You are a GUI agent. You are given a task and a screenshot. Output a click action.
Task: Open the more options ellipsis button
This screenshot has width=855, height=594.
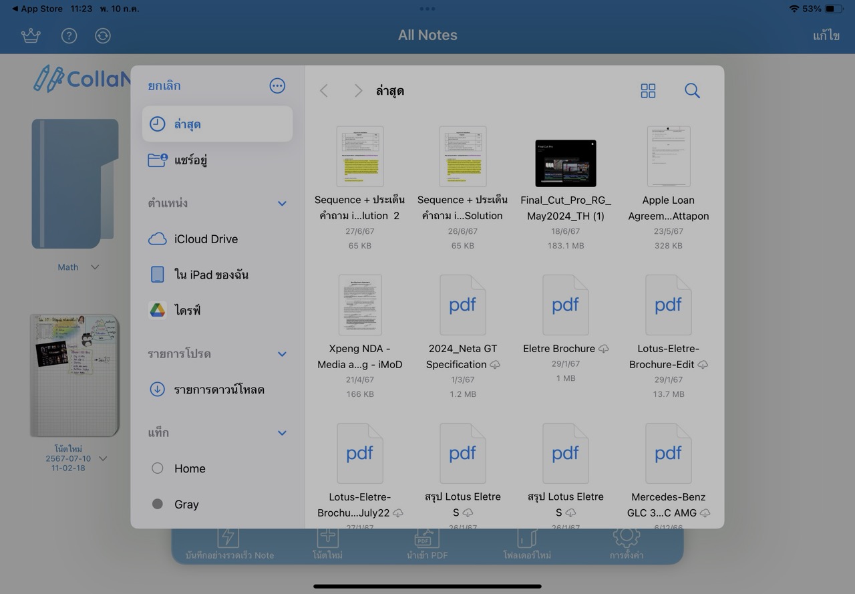click(277, 86)
